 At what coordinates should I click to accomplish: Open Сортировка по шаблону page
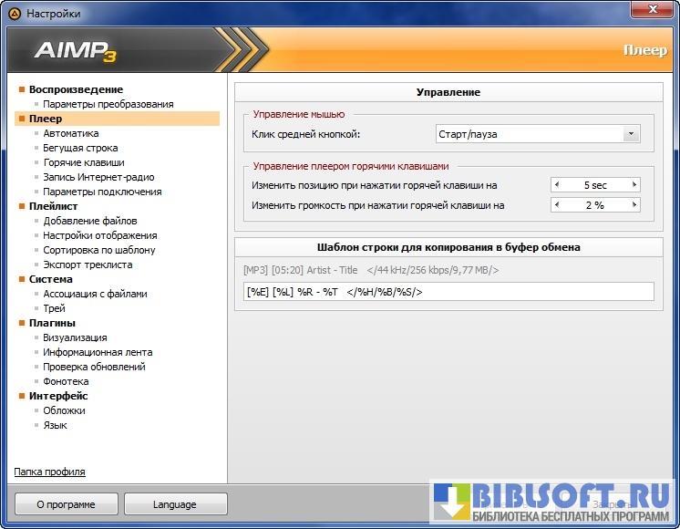(x=98, y=250)
